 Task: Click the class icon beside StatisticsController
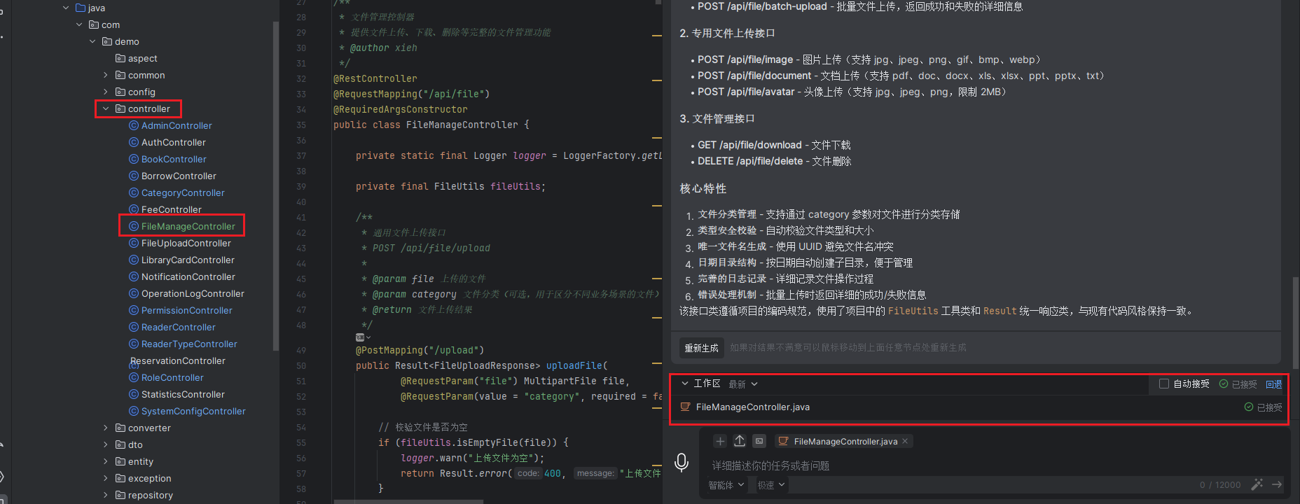coord(134,394)
